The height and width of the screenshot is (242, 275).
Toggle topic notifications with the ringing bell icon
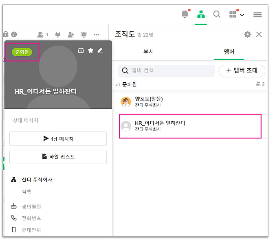tap(84, 35)
